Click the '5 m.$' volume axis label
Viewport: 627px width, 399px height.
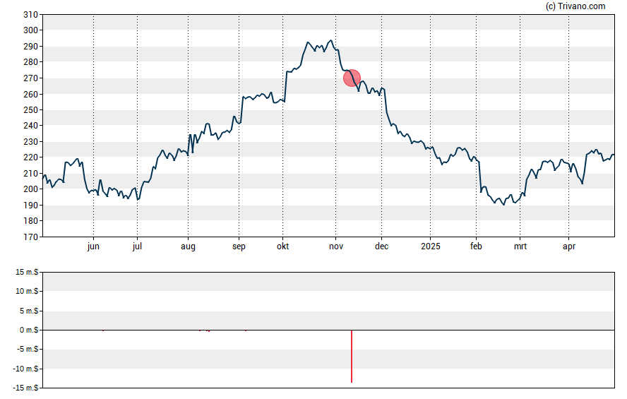pyautogui.click(x=29, y=311)
